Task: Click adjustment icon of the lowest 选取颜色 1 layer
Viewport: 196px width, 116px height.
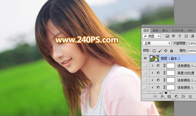Action: pos(158,88)
